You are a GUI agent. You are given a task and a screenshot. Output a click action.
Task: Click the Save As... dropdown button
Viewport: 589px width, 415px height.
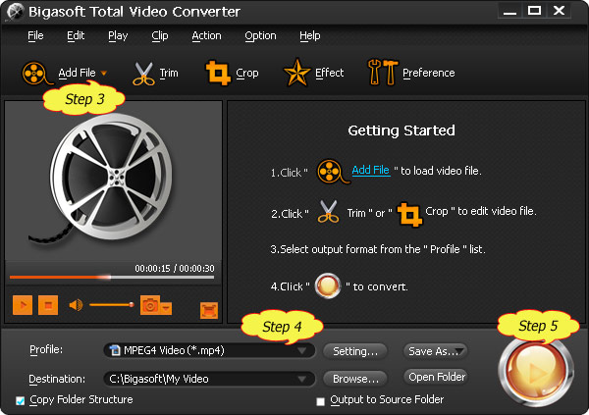(x=435, y=351)
